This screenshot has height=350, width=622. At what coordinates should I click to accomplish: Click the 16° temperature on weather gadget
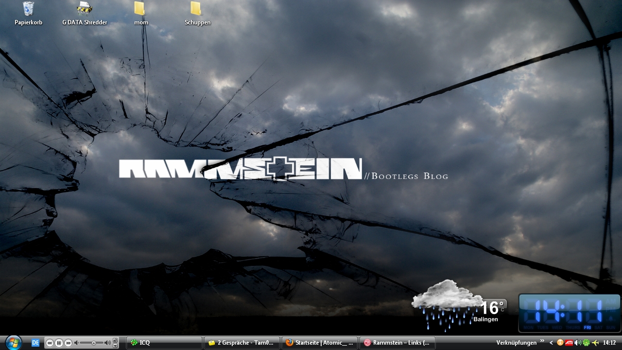[x=492, y=308]
